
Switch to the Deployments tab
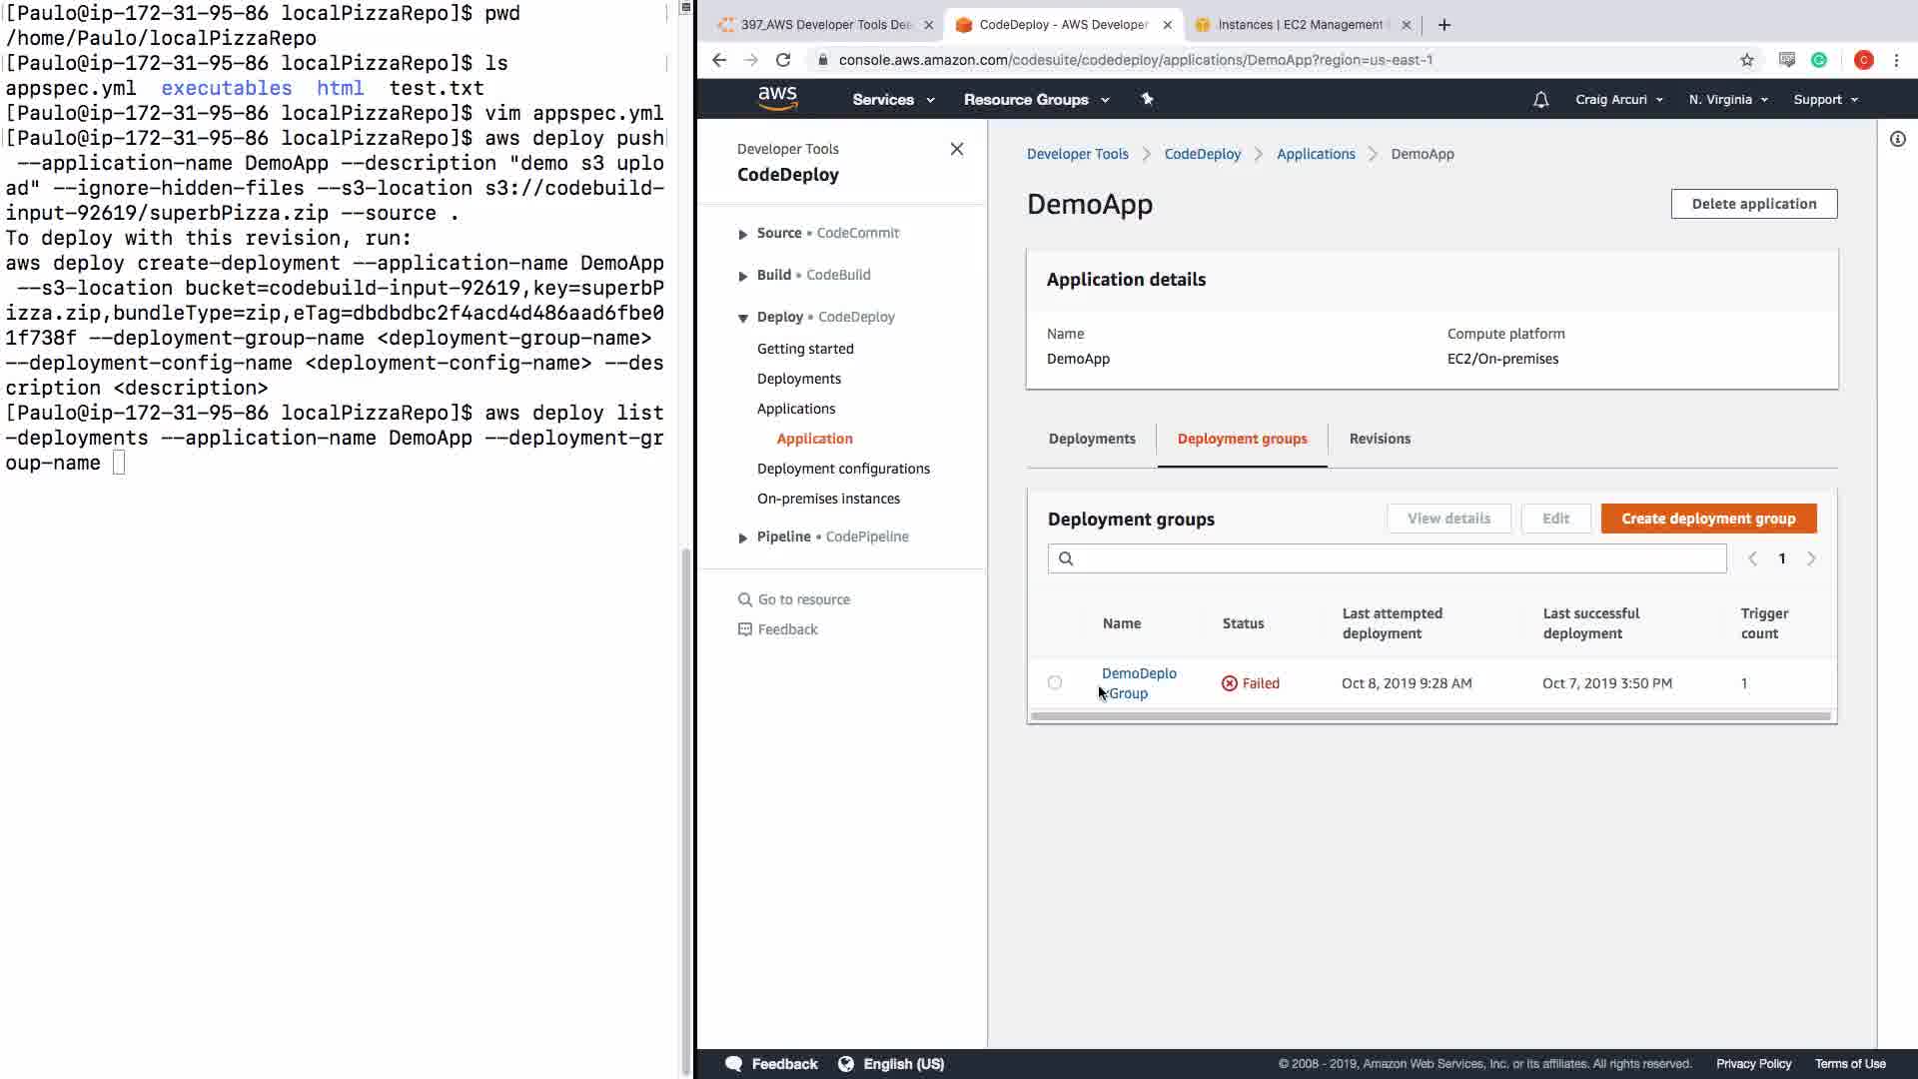click(1091, 439)
